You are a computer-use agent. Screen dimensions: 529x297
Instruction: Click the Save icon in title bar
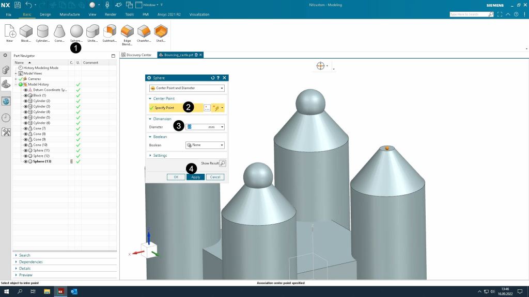coord(18,5)
